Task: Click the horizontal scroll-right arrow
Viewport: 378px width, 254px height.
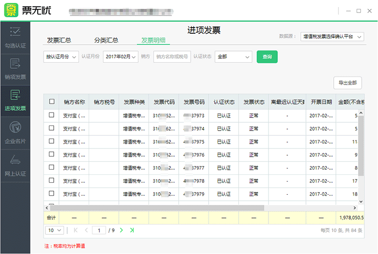Action: tap(355, 208)
